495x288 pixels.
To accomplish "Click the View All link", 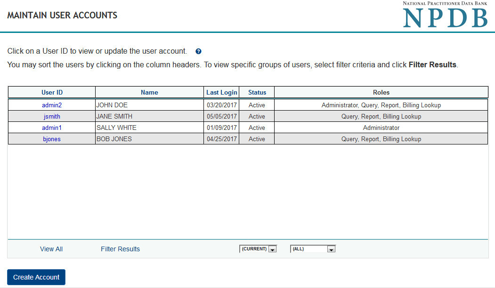I will click(51, 249).
